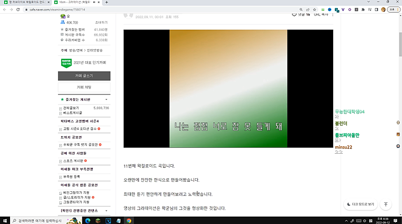Click the green monitor extension icon

[x=323, y=10]
